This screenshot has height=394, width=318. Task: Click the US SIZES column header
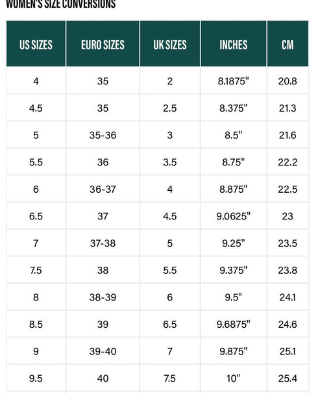click(36, 43)
